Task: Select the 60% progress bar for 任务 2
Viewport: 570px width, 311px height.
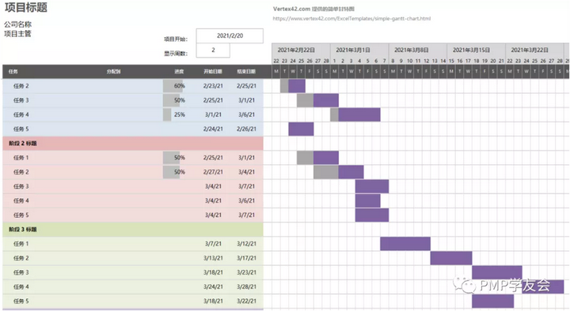Action: point(174,86)
